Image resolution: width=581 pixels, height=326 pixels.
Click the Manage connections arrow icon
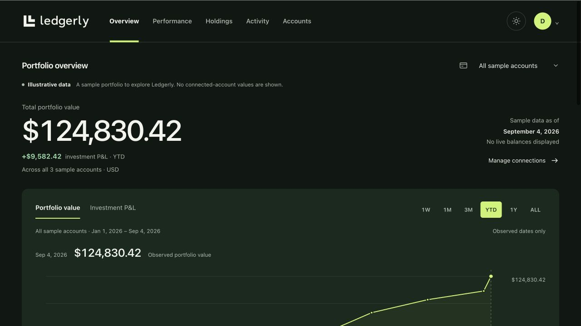click(x=555, y=160)
